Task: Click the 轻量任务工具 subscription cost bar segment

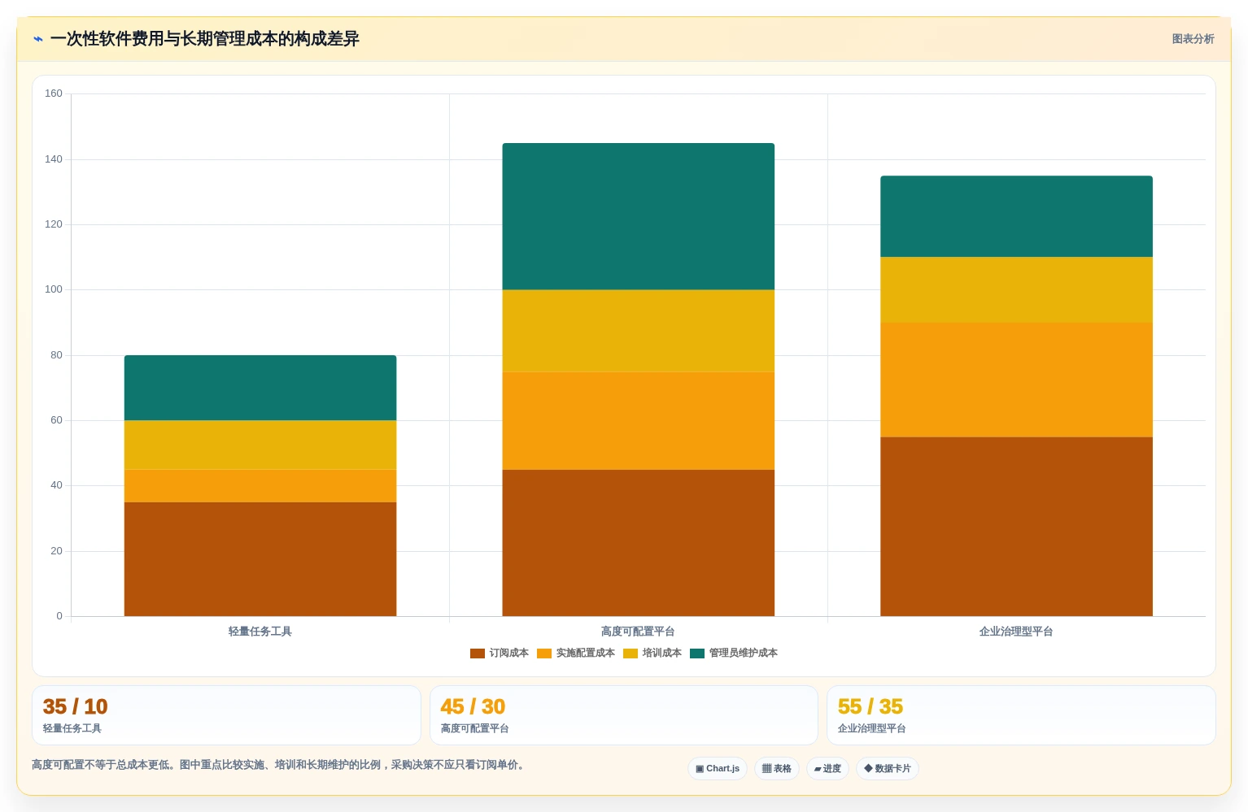Action: point(260,559)
